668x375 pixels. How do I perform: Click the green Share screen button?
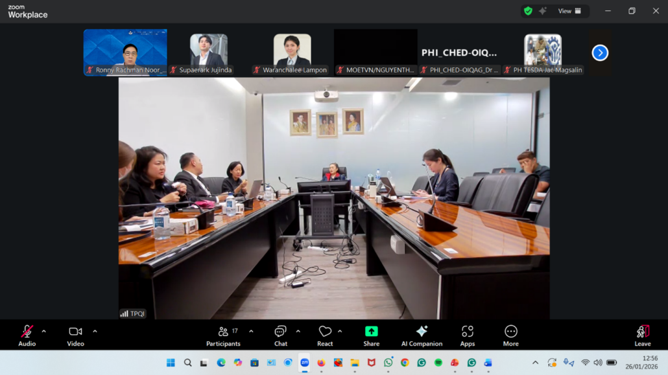372,335
